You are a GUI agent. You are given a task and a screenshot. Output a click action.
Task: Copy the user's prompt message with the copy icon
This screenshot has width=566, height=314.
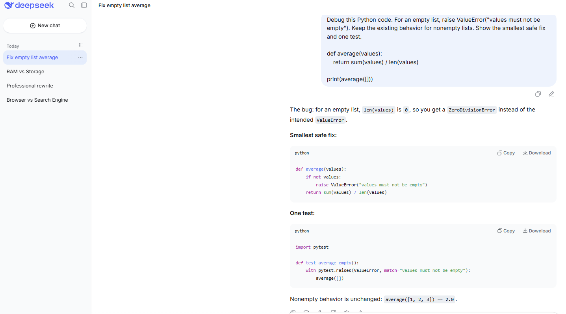click(x=538, y=94)
